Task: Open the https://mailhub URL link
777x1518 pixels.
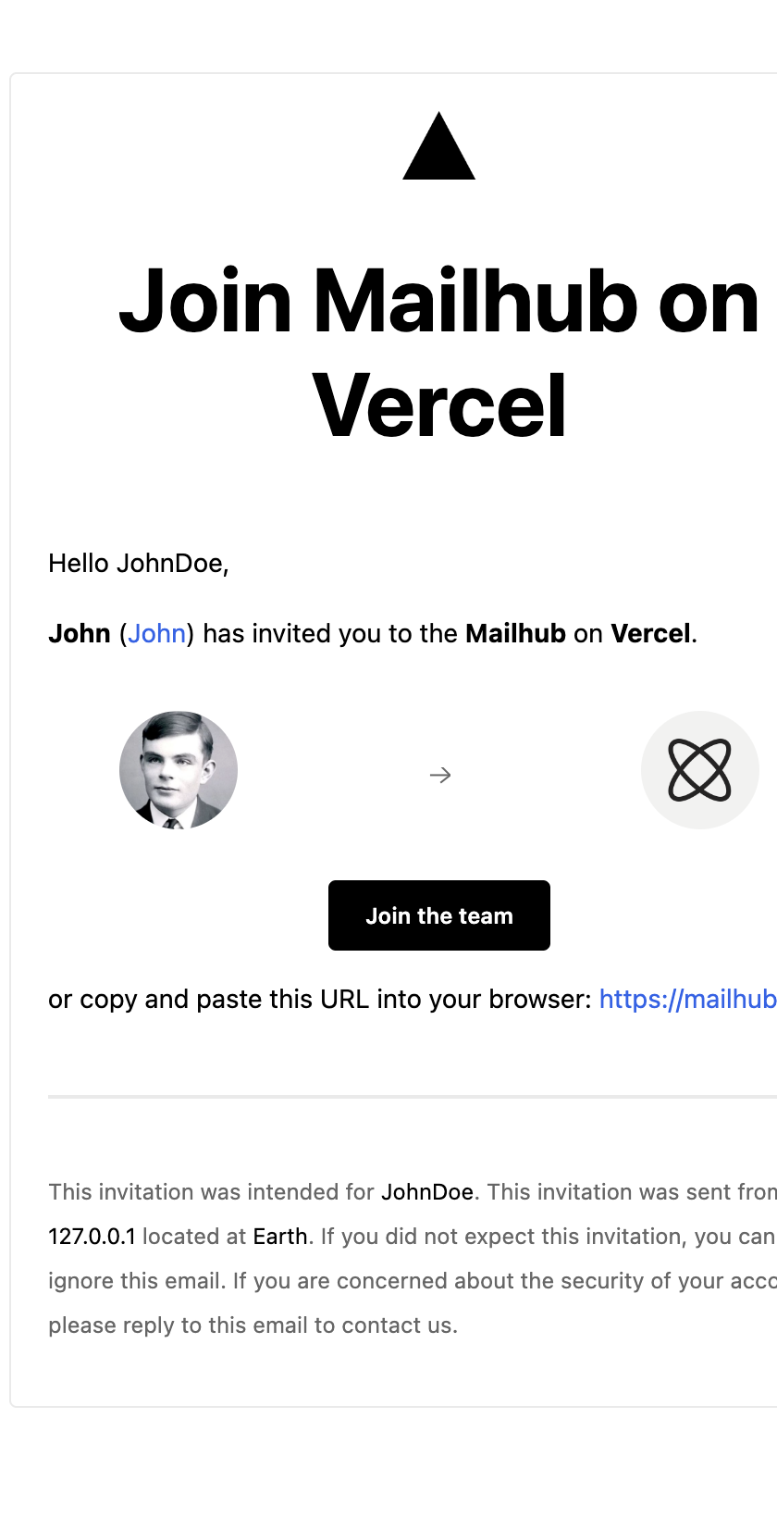Action: (687, 999)
